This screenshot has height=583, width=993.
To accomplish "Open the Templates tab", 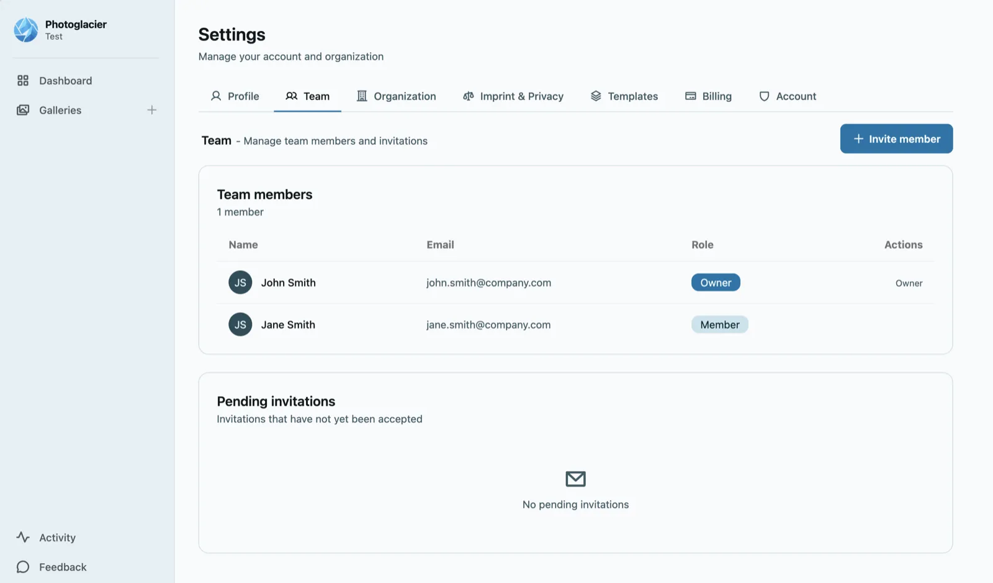I will (624, 96).
